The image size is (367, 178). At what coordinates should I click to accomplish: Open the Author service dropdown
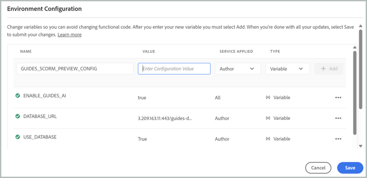coord(238,69)
